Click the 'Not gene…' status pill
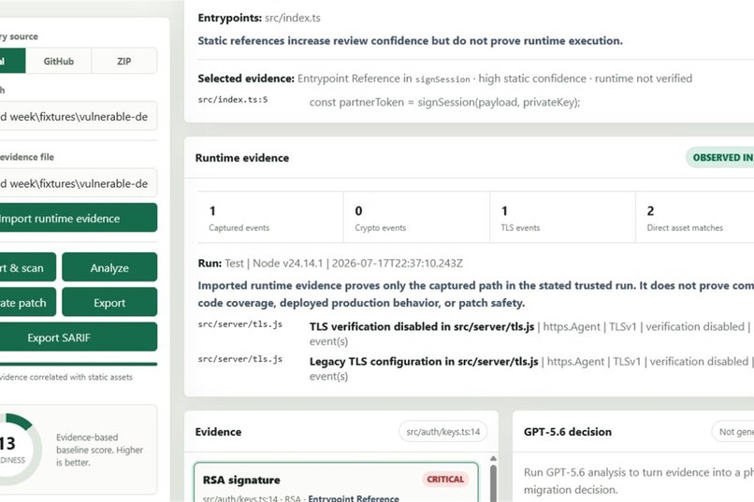 click(x=732, y=432)
